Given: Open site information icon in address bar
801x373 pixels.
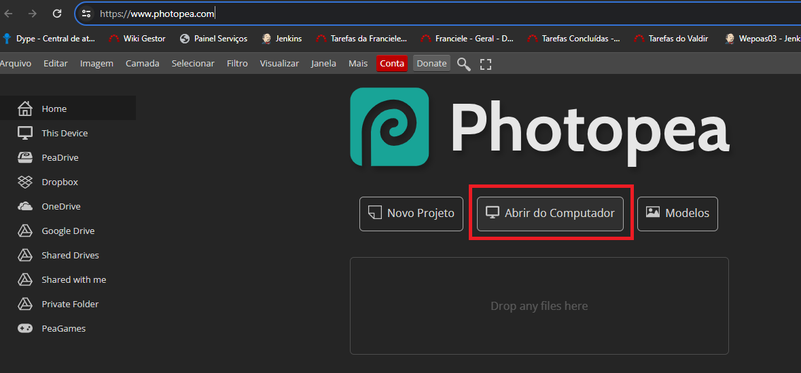Looking at the screenshot, I should pos(86,14).
